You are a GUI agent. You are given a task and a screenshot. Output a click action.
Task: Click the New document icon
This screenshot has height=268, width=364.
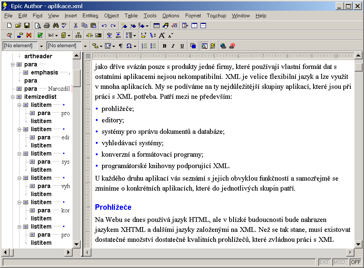point(9,25)
